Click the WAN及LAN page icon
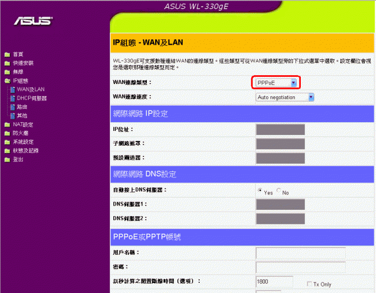376x293 pixels. click(x=13, y=90)
